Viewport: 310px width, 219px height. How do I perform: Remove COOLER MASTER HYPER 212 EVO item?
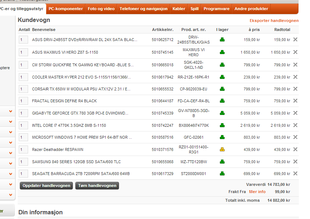(x=295, y=77)
